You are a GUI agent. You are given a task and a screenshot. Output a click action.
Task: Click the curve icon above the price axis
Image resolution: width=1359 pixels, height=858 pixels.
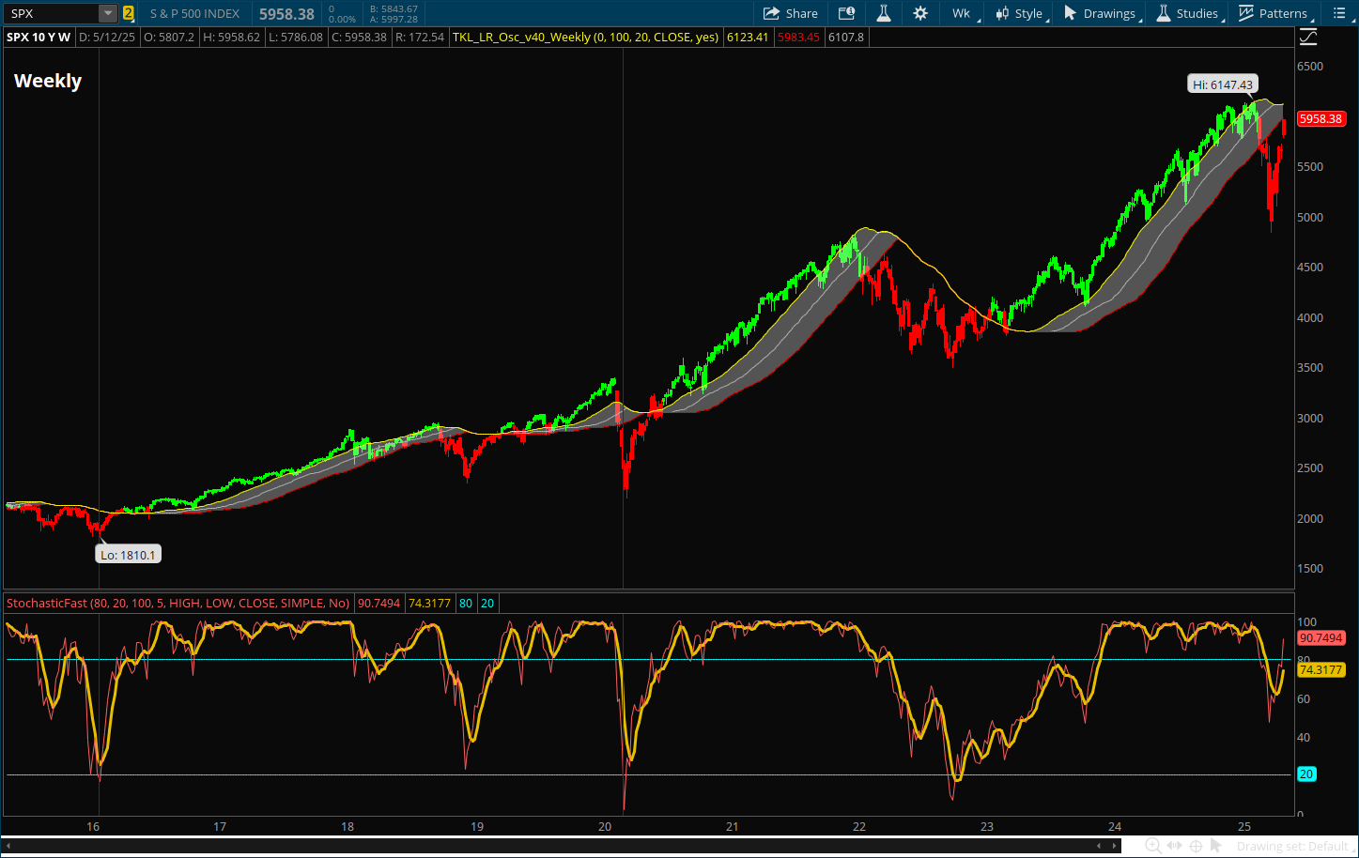[1308, 38]
